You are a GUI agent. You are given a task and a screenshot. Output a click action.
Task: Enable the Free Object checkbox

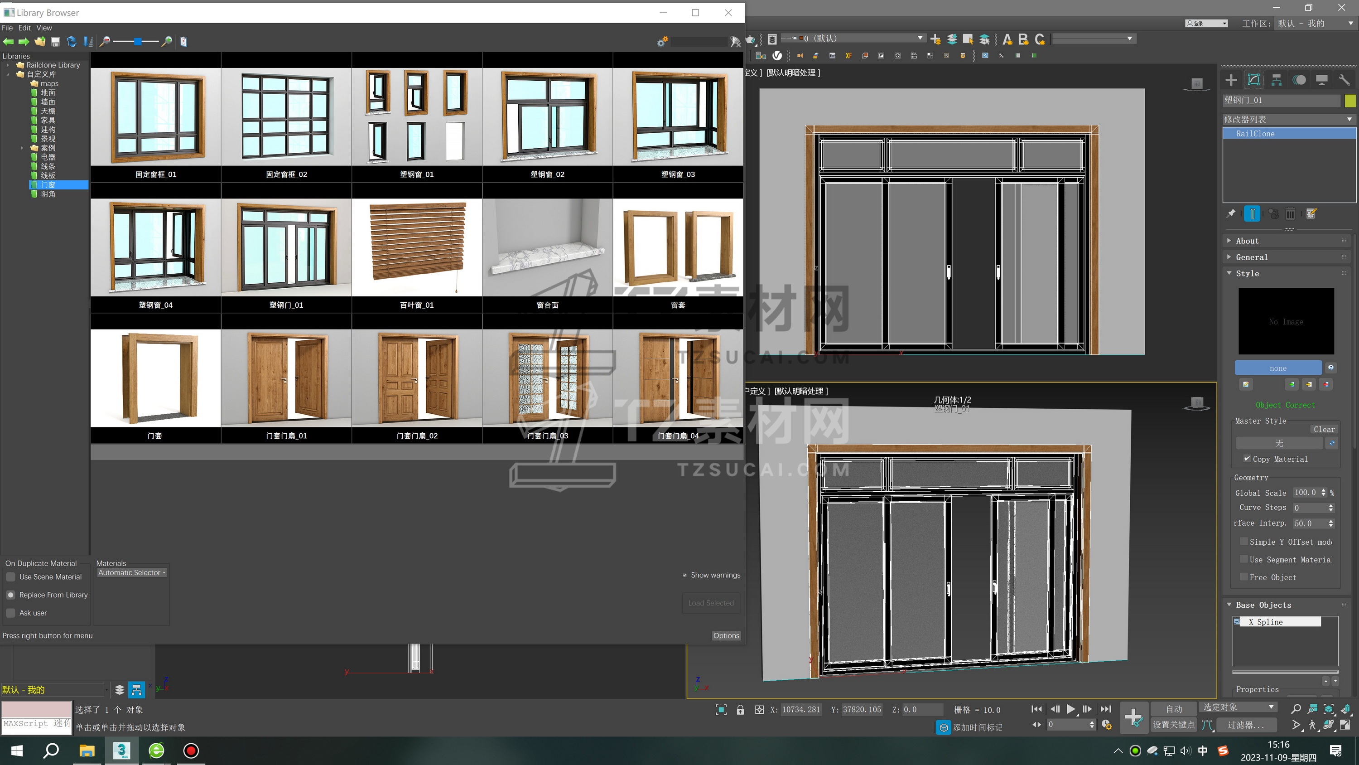pyautogui.click(x=1244, y=577)
